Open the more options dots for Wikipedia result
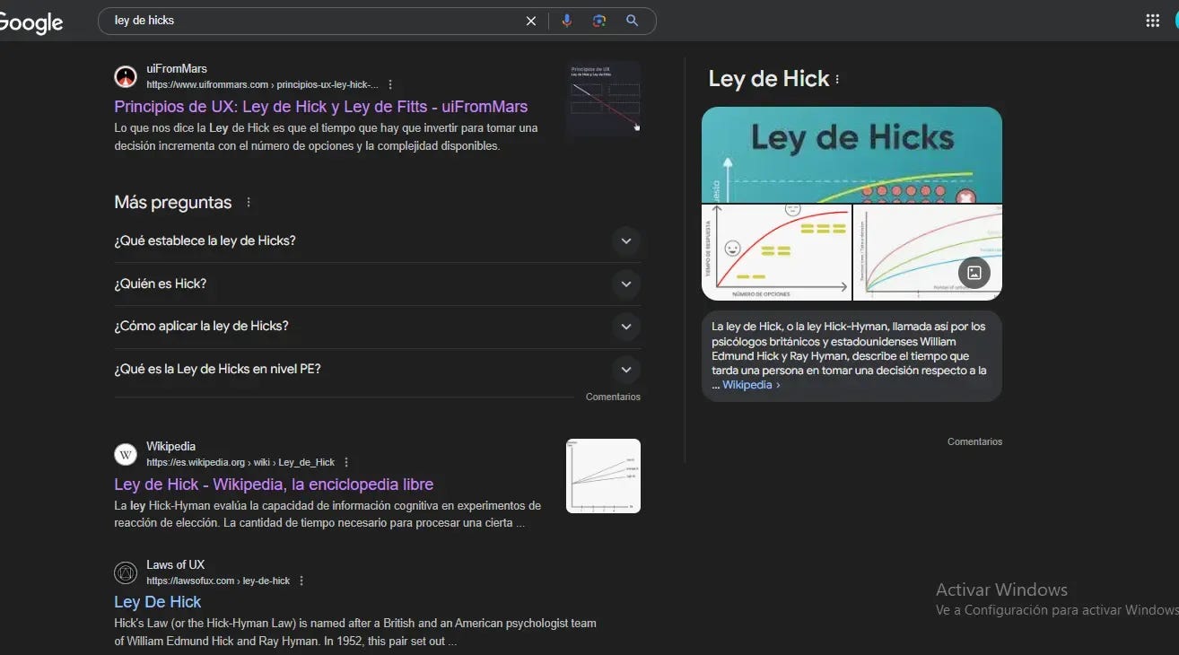 click(x=346, y=462)
